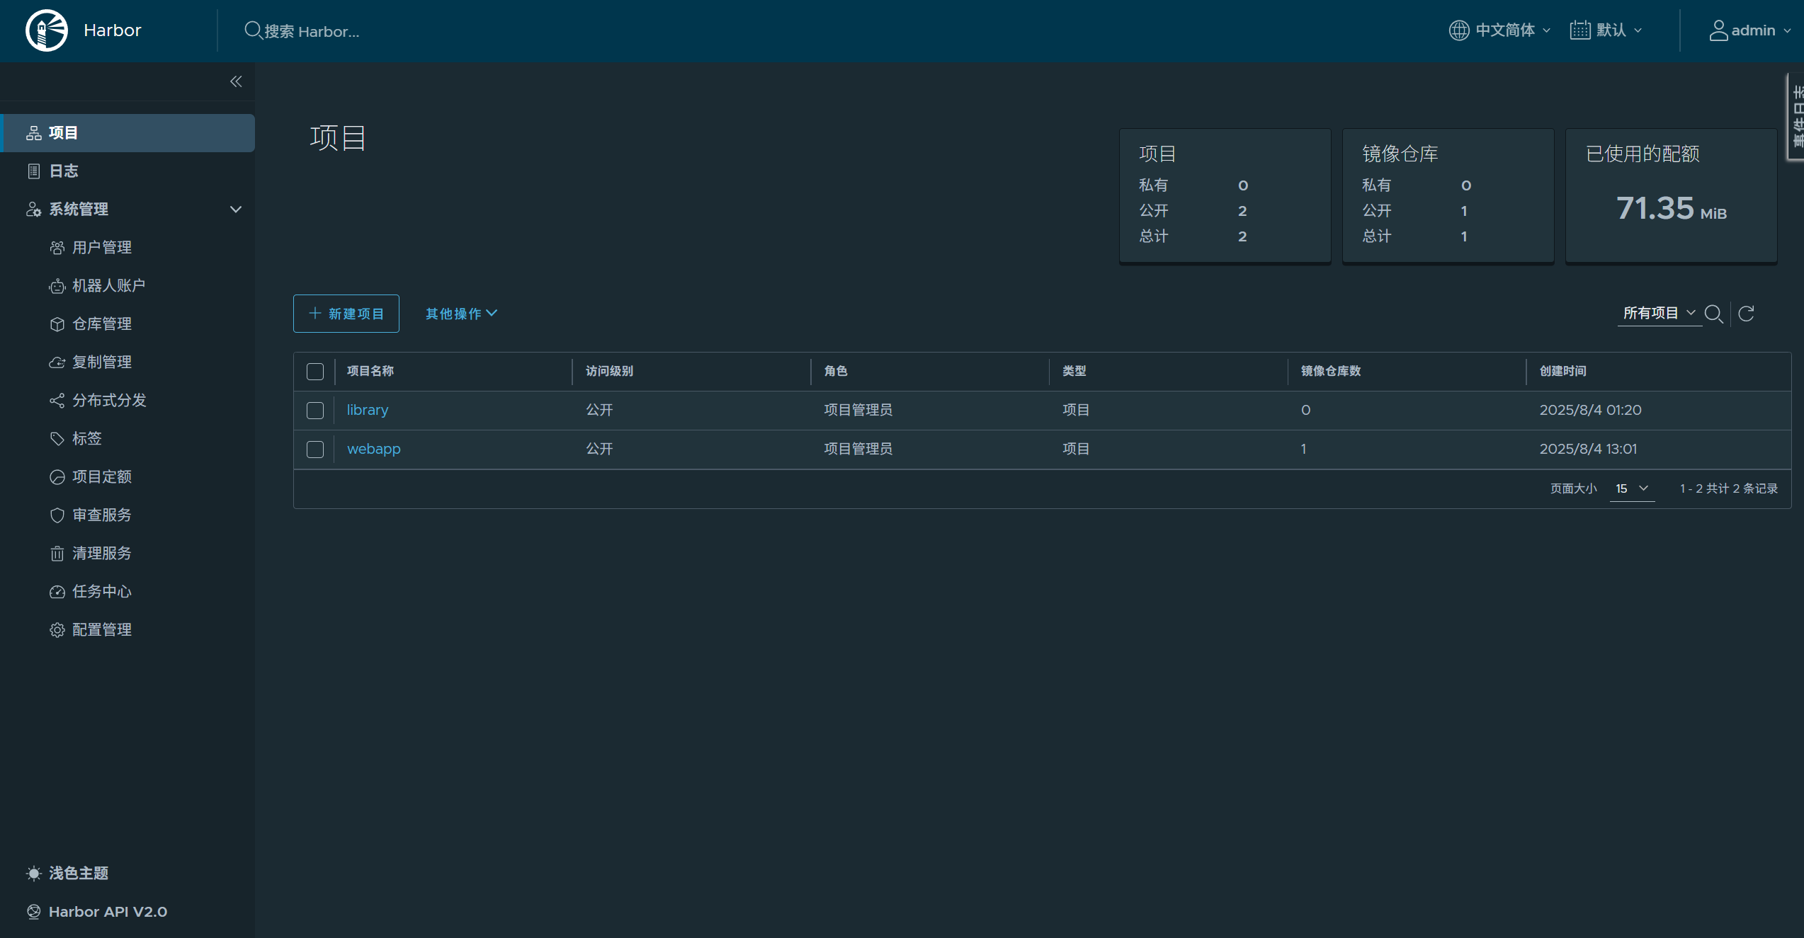The width and height of the screenshot is (1804, 938).
Task: Open the event log side panel tab
Action: pos(1796,117)
